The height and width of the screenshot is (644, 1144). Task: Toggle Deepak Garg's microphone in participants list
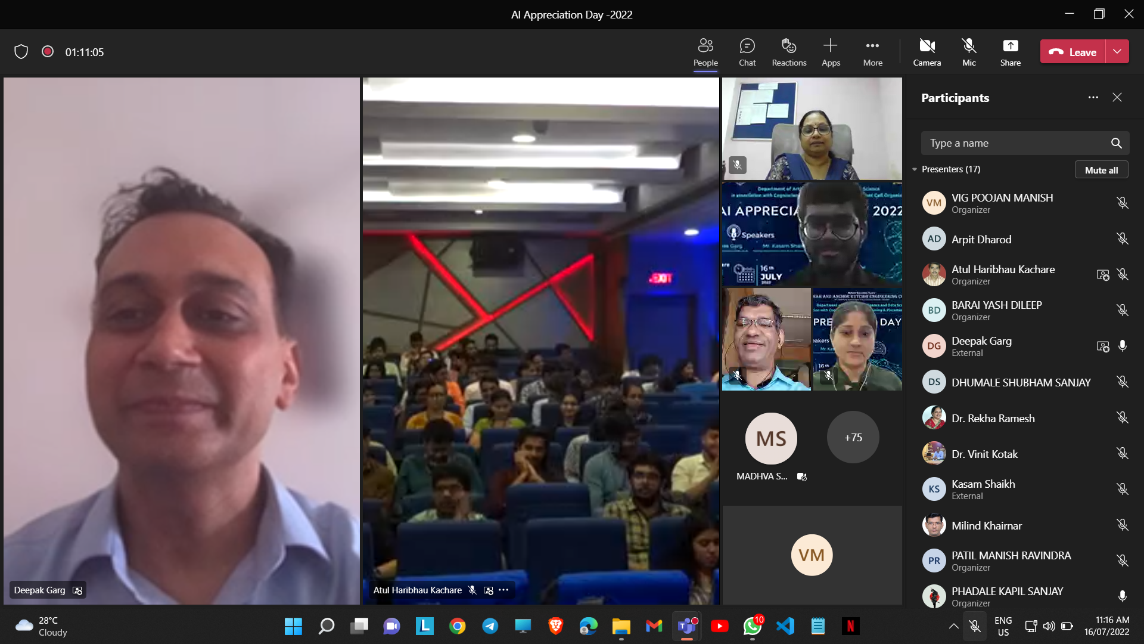tap(1122, 346)
